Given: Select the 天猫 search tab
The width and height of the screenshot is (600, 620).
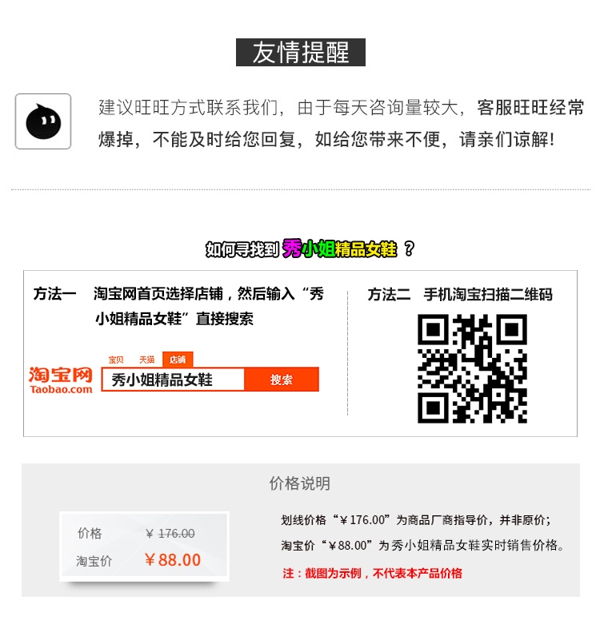Looking at the screenshot, I should click(146, 360).
